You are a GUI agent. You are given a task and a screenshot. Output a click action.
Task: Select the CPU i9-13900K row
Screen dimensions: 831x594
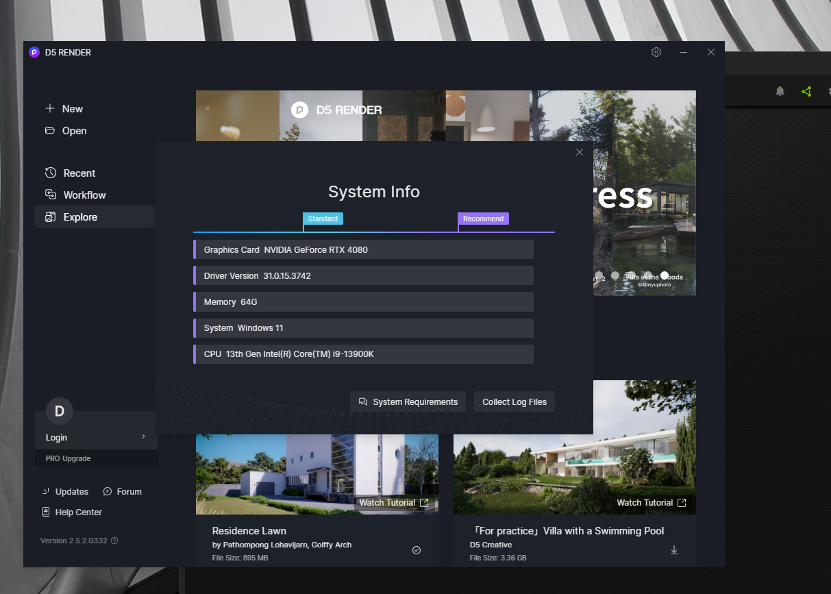point(363,354)
